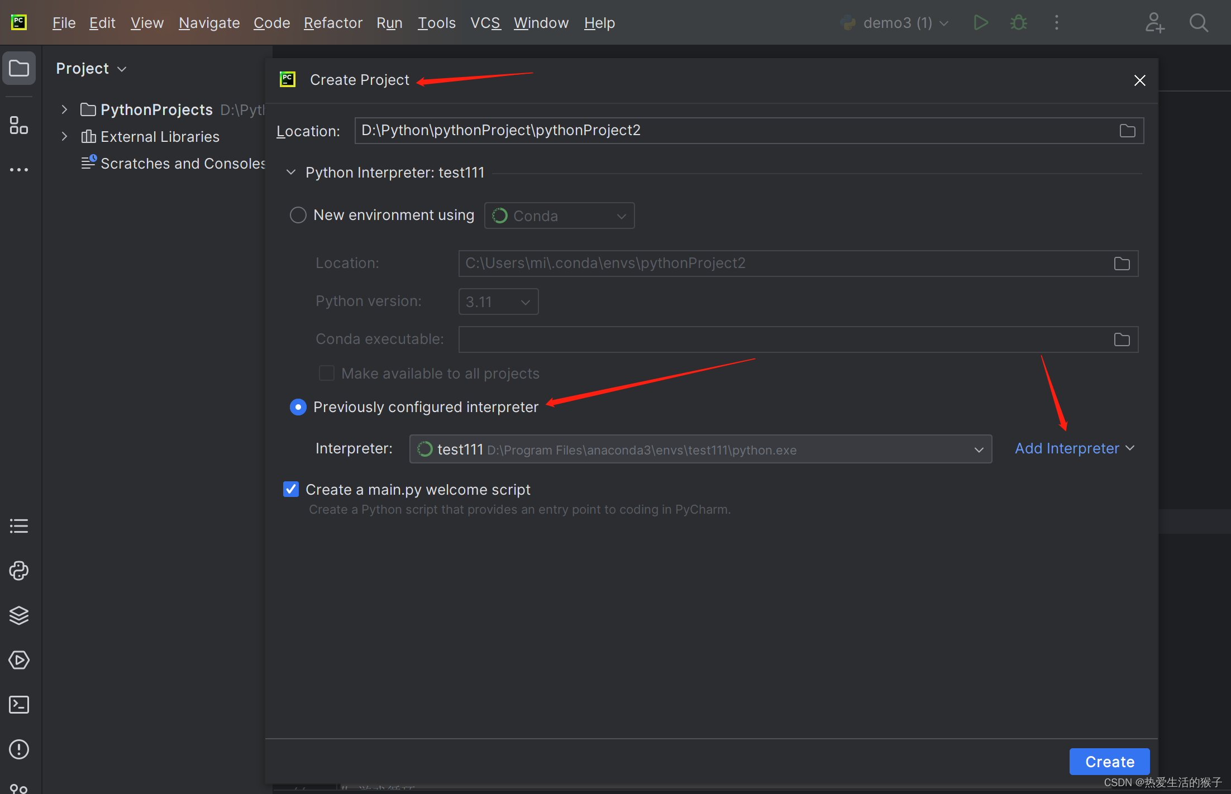
Task: Open the VCS menu
Action: pyautogui.click(x=485, y=23)
